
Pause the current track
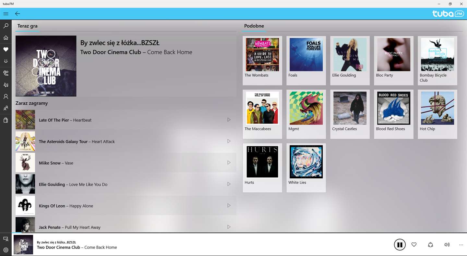400,245
